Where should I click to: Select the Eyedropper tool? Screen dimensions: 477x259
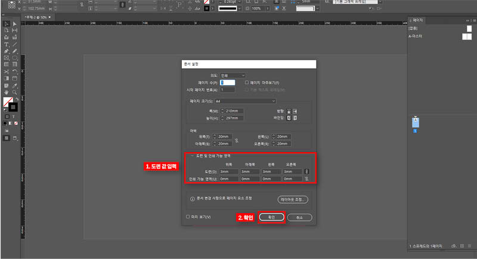click(x=14, y=85)
